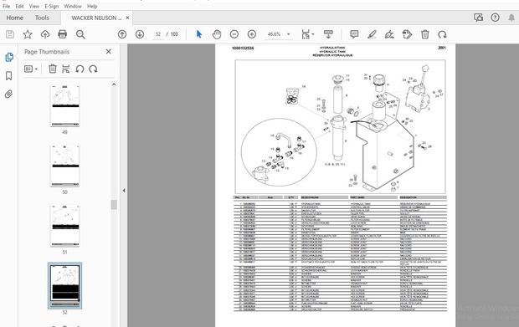Select the Highlight pen tool
The height and width of the screenshot is (327, 519).
point(372,34)
